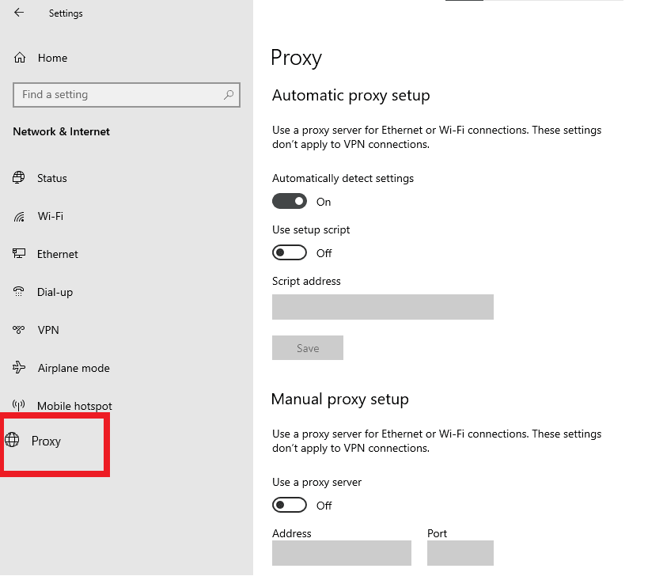
Task: Open the Wi-Fi settings page
Action: click(x=50, y=216)
